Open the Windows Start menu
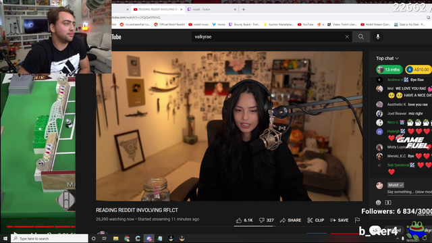The width and height of the screenshot is (432, 243). click(5, 238)
